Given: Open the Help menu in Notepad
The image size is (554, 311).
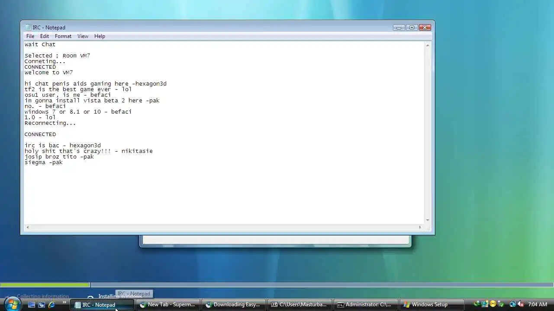Looking at the screenshot, I should [100, 36].
